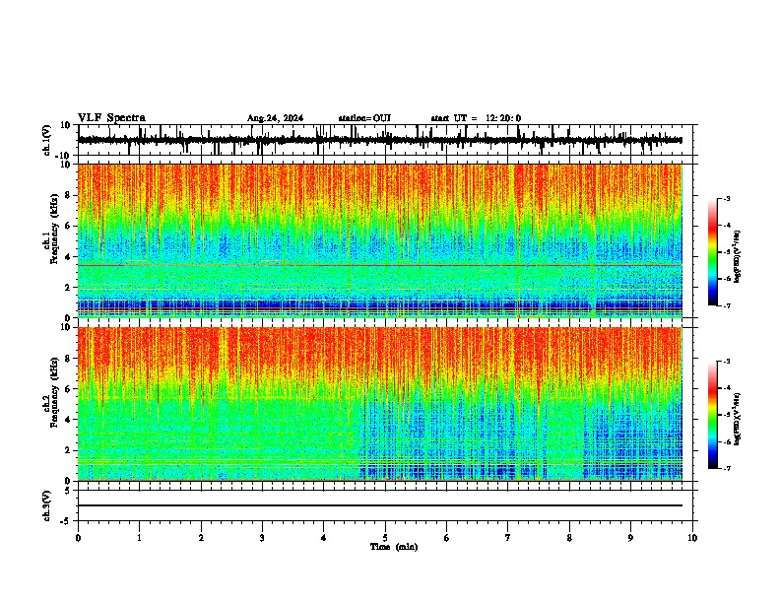Click the "9" tick label on Time axis
Image resolution: width=780 pixels, height=603 pixels.
click(630, 538)
